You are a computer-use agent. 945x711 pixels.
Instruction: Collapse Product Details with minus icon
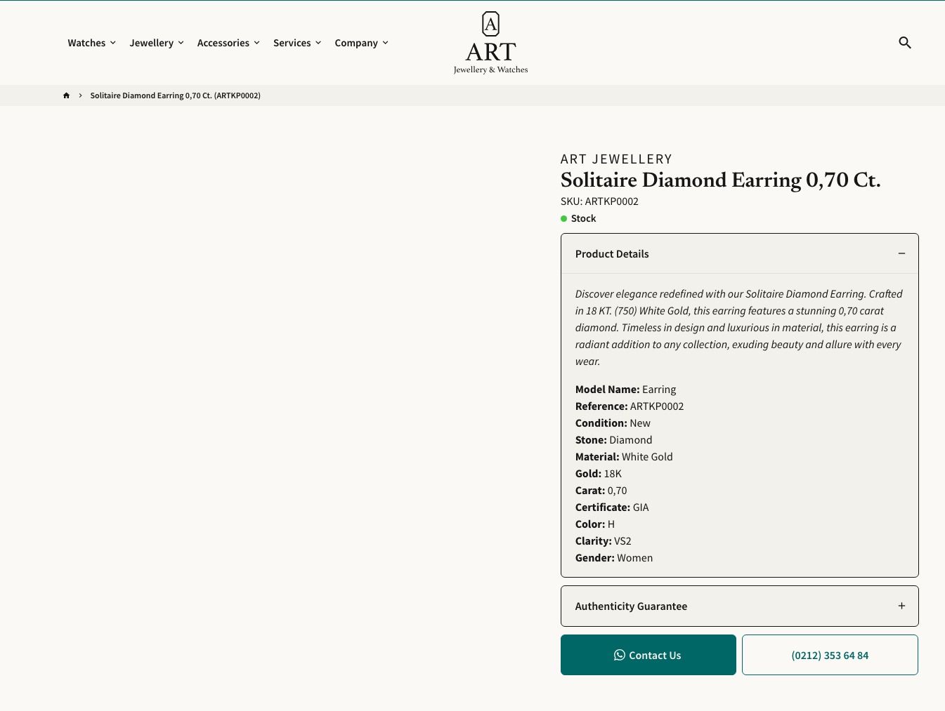[x=901, y=253]
